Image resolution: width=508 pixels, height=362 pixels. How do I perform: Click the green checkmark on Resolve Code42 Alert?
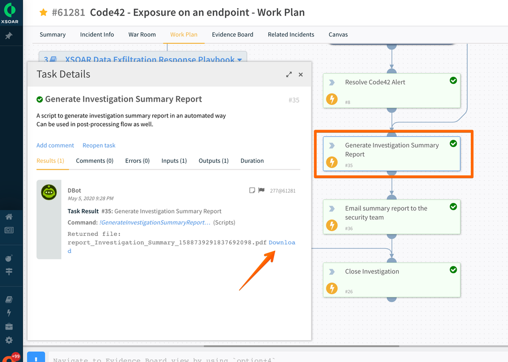click(x=453, y=80)
